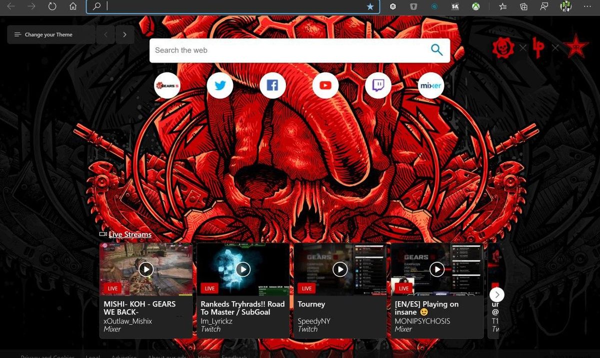Play the EN/ES Playing on insane stream
Image resolution: width=600 pixels, height=358 pixels.
click(437, 269)
